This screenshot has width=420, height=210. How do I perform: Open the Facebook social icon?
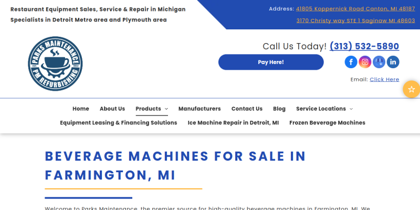coord(351,62)
